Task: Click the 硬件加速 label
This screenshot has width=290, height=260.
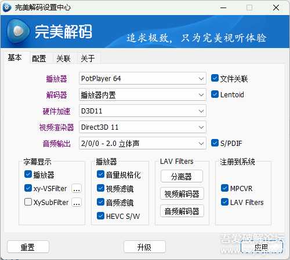Action: pyautogui.click(x=56, y=111)
